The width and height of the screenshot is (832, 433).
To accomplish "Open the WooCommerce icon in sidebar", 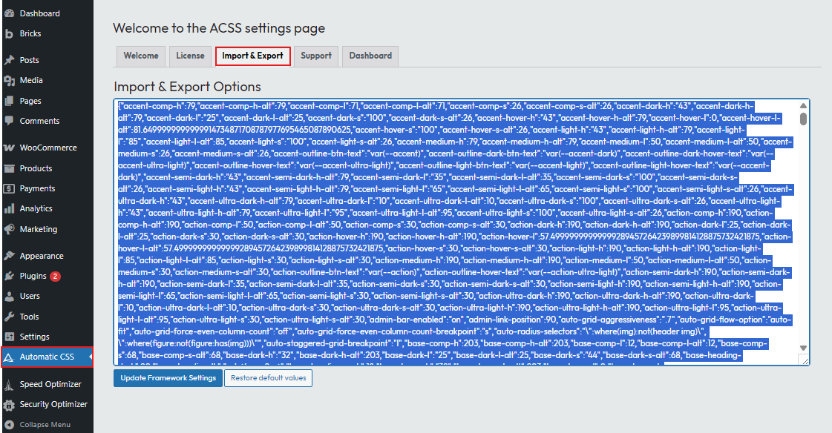I will [9, 148].
